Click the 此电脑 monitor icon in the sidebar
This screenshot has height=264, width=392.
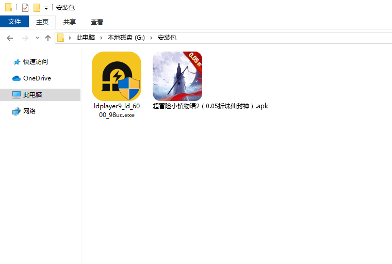[x=17, y=95]
